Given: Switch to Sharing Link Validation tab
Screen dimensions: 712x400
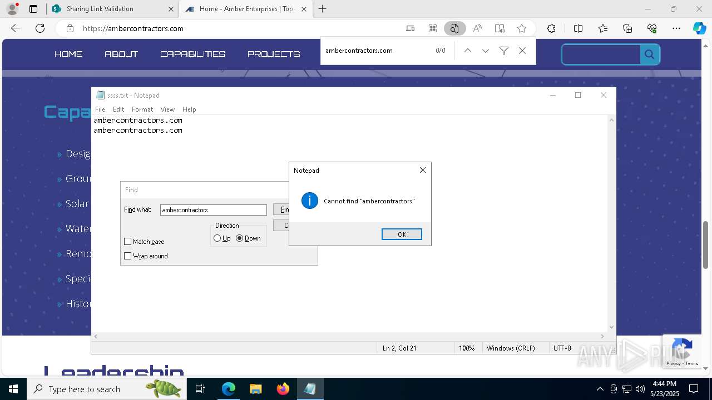Looking at the screenshot, I should pos(112,9).
